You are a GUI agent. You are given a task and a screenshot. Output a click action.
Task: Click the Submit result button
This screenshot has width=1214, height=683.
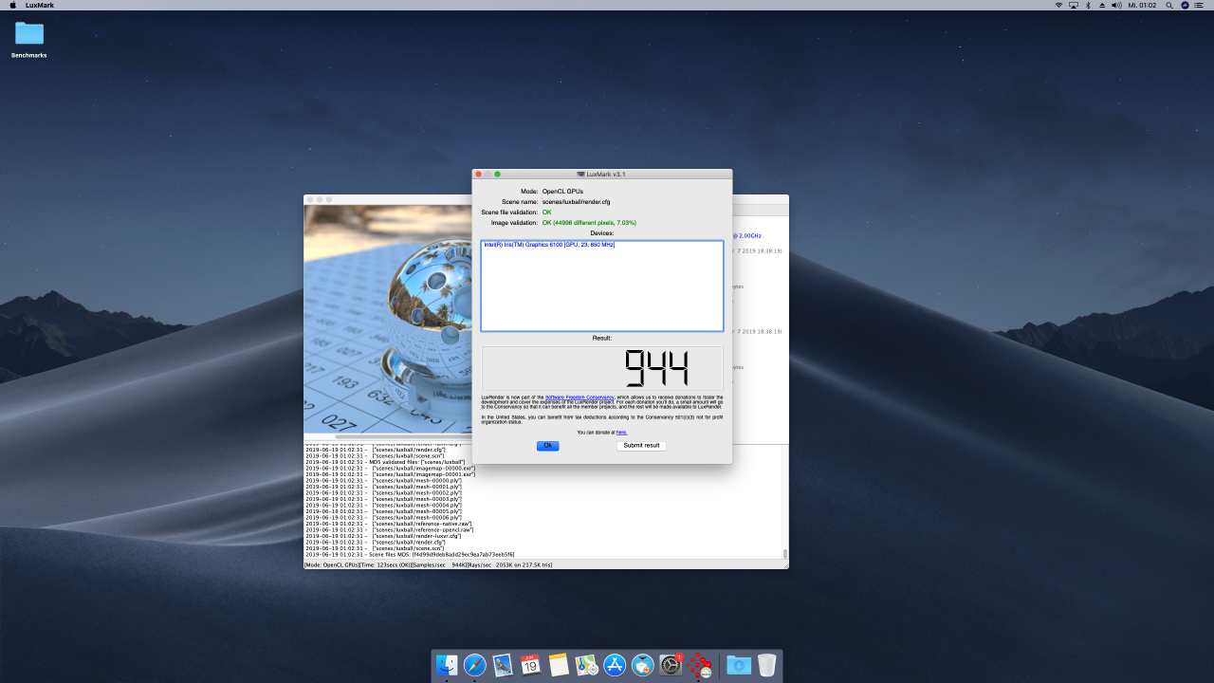coord(641,446)
